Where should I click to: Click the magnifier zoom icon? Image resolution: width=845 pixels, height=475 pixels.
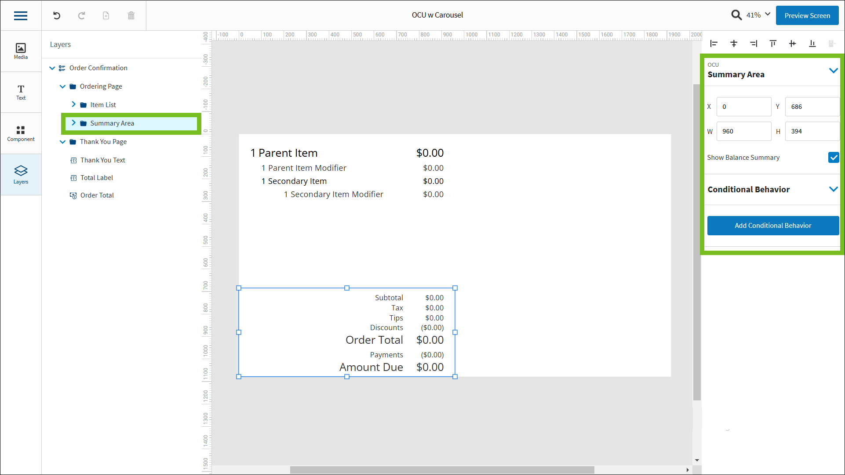click(736, 15)
